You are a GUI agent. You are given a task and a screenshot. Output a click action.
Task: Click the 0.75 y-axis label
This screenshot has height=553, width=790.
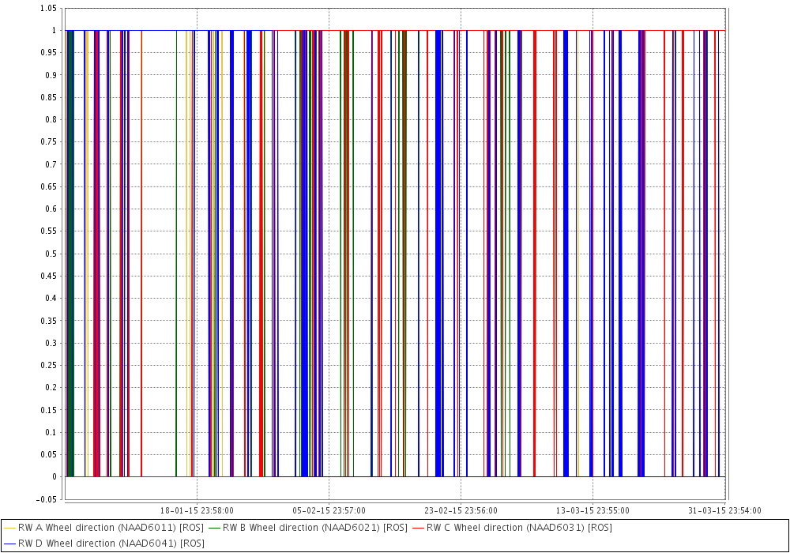tap(48, 142)
